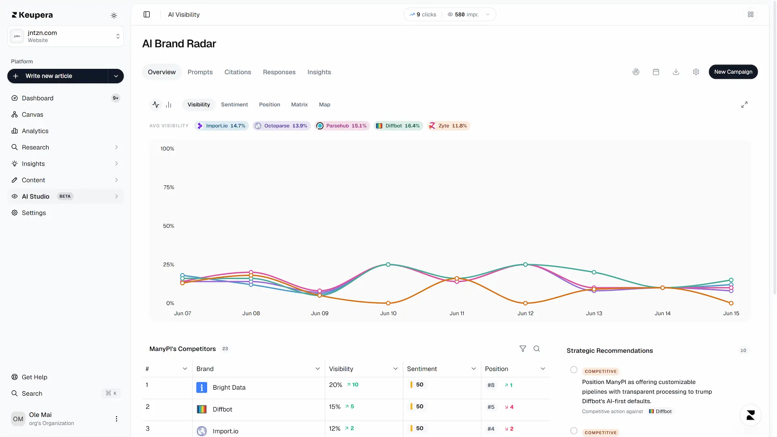Toggle the light/dark theme sun icon
This screenshot has width=777, height=437.
[x=114, y=15]
